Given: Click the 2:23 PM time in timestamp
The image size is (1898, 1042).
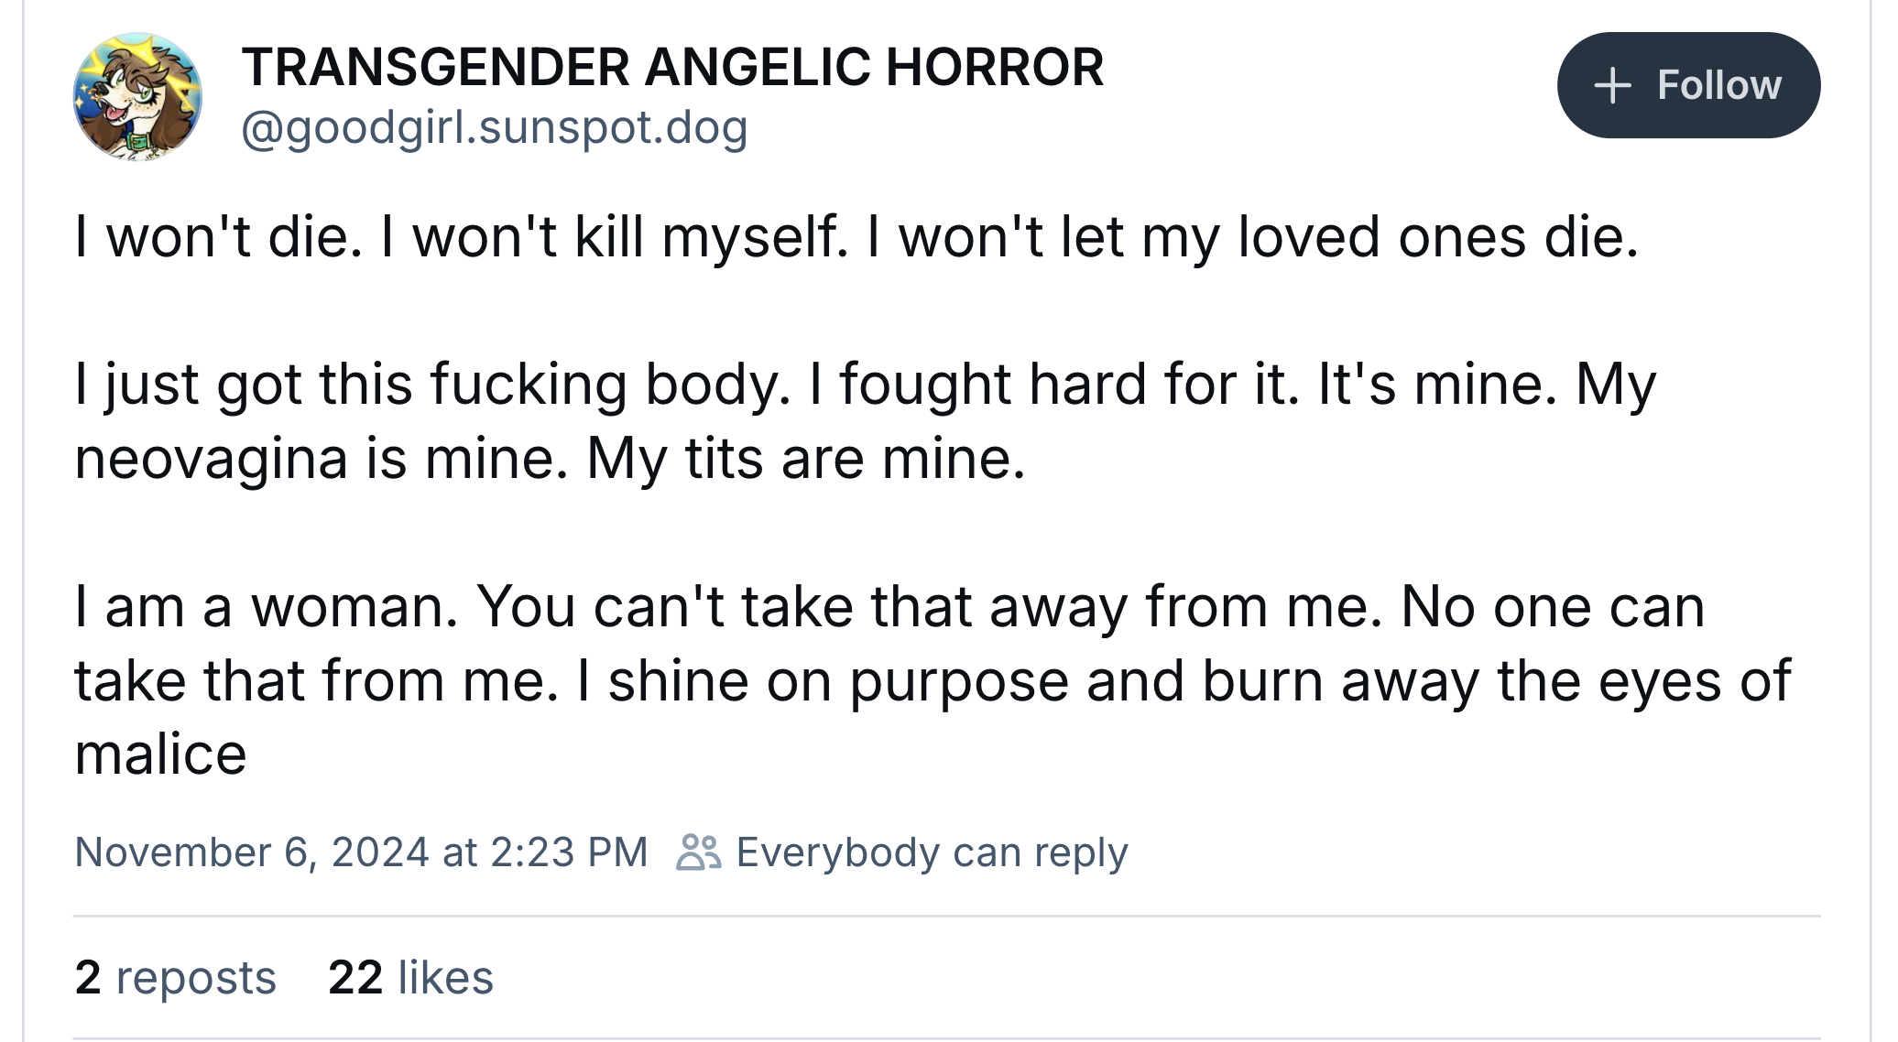Looking at the screenshot, I should click(x=569, y=852).
